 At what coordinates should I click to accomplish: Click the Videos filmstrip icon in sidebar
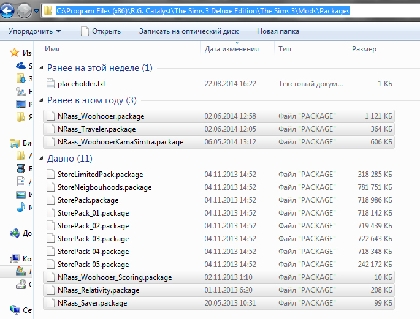click(x=21, y=169)
